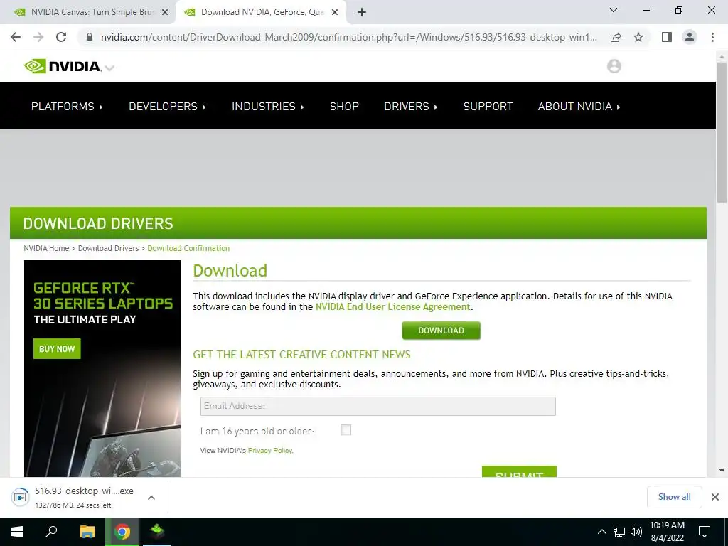Screen dimensions: 728x546
Task: Click the network tray icon
Action: 619,532
